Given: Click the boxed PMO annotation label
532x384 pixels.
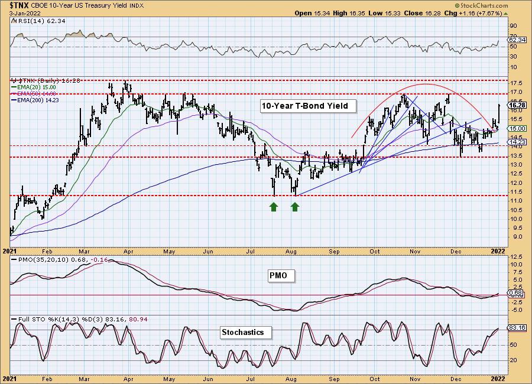Looking at the screenshot, I should pyautogui.click(x=281, y=275).
